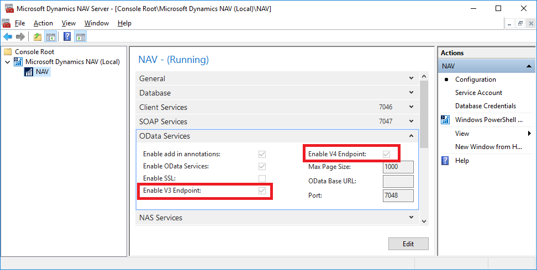Click the OData Base URL field
The width and height of the screenshot is (537, 270).
(398, 181)
